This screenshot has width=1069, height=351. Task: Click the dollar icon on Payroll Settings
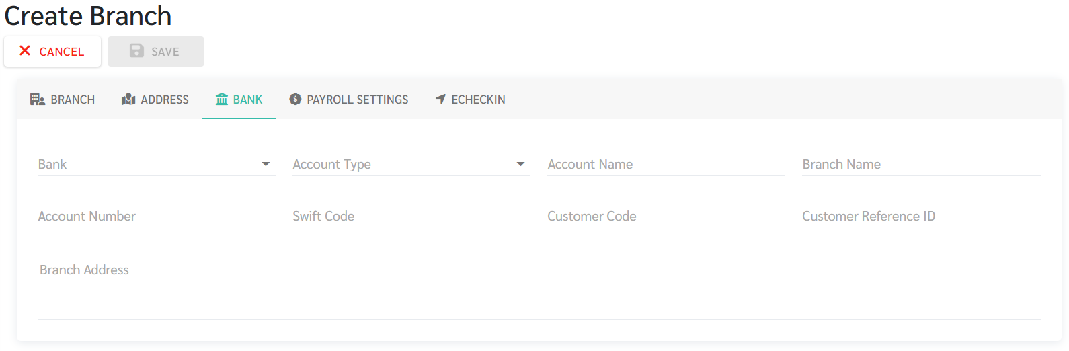(x=295, y=100)
